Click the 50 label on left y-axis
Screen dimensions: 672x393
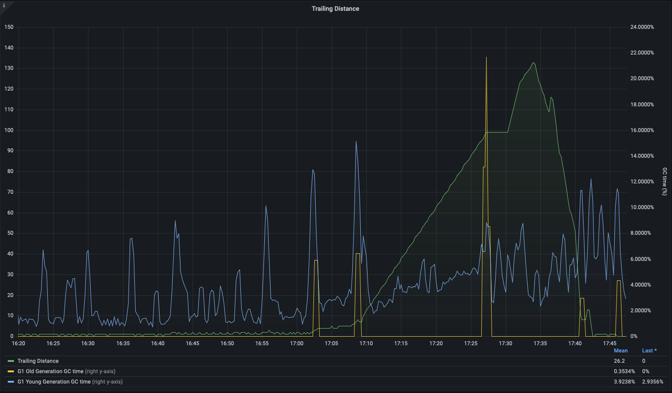(10, 233)
